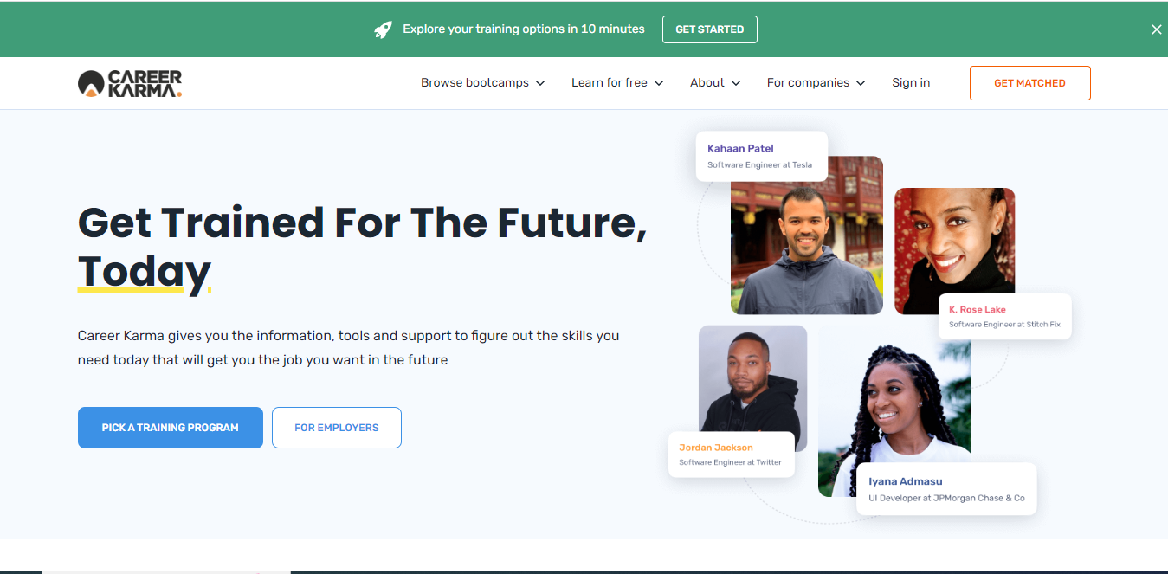
Task: Click the K. Rose Lake name label
Action: point(978,309)
